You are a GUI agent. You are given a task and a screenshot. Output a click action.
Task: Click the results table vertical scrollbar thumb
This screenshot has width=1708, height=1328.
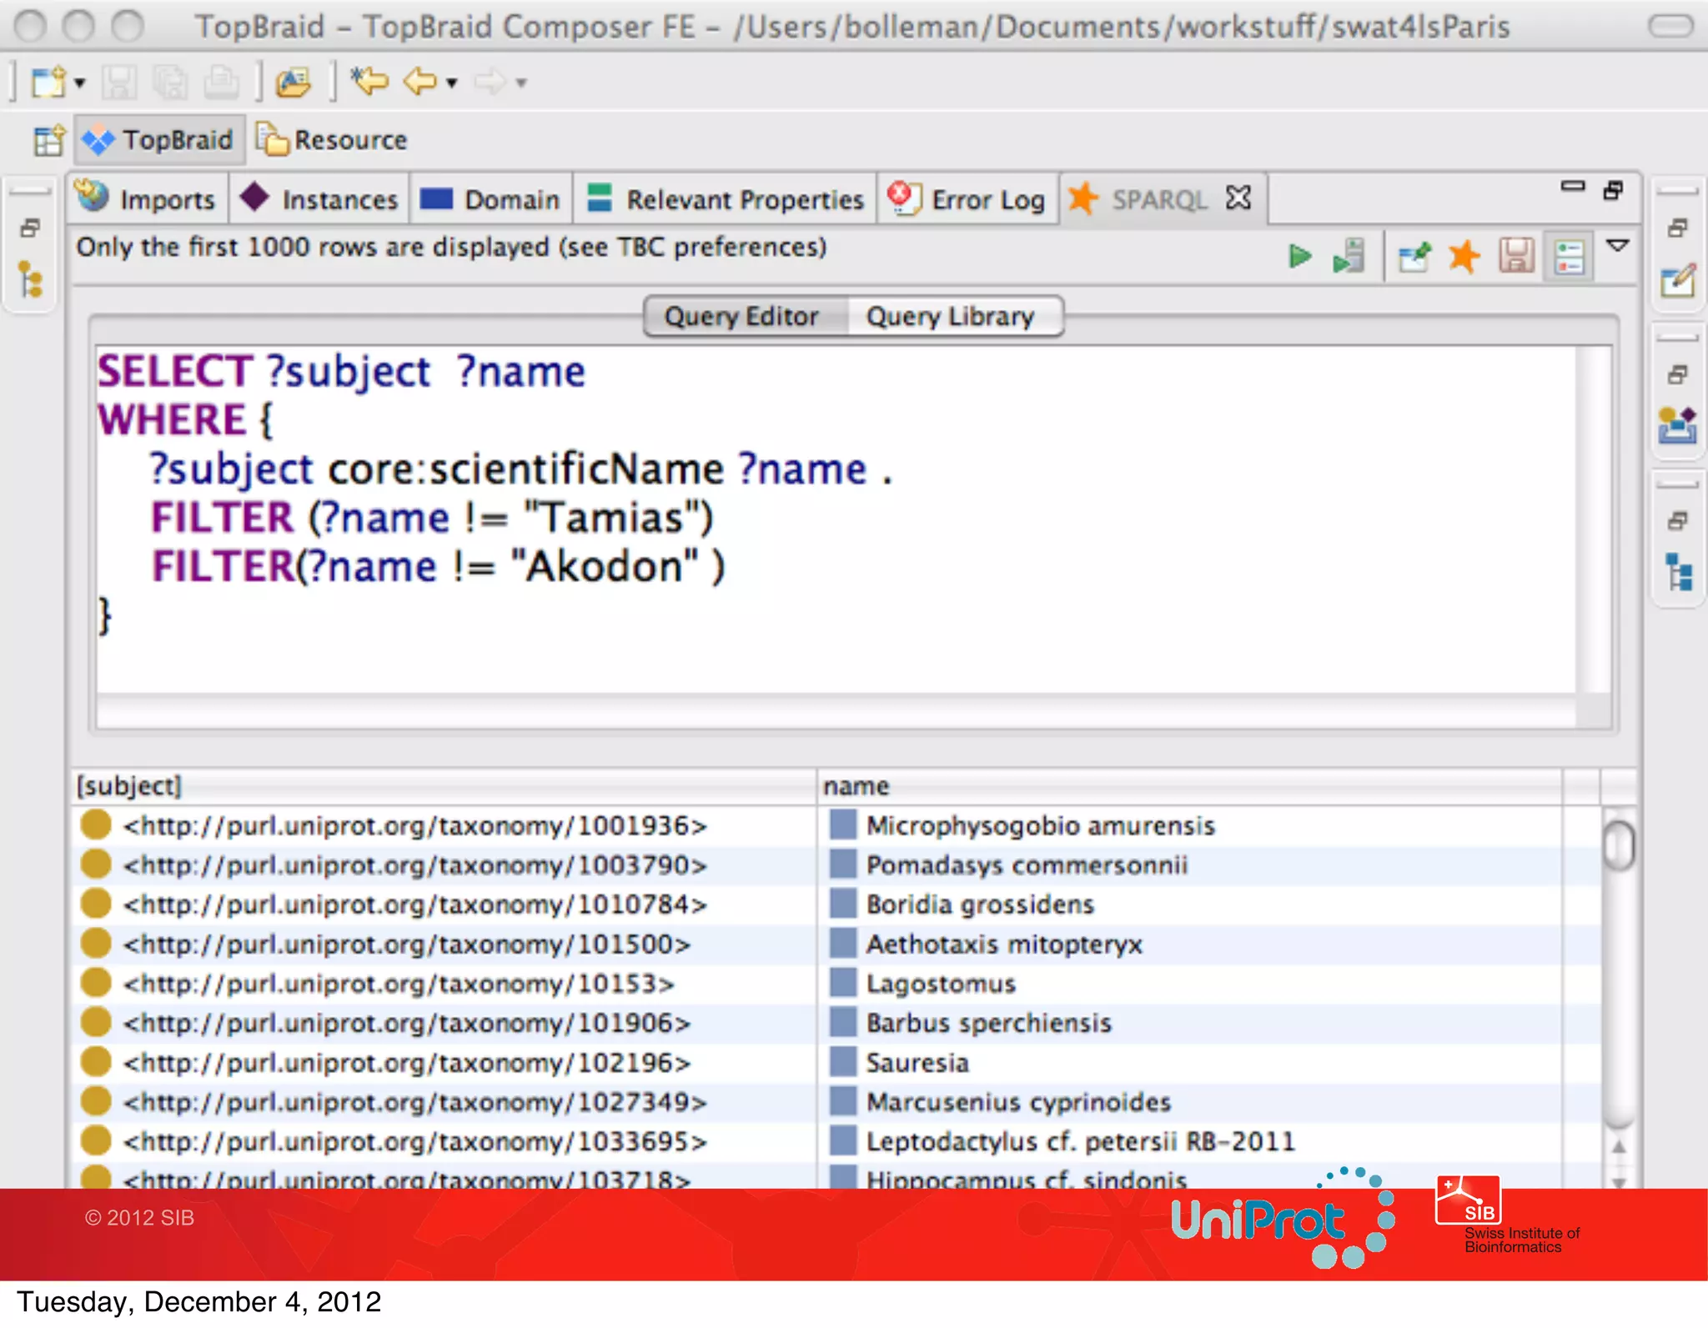(x=1619, y=845)
